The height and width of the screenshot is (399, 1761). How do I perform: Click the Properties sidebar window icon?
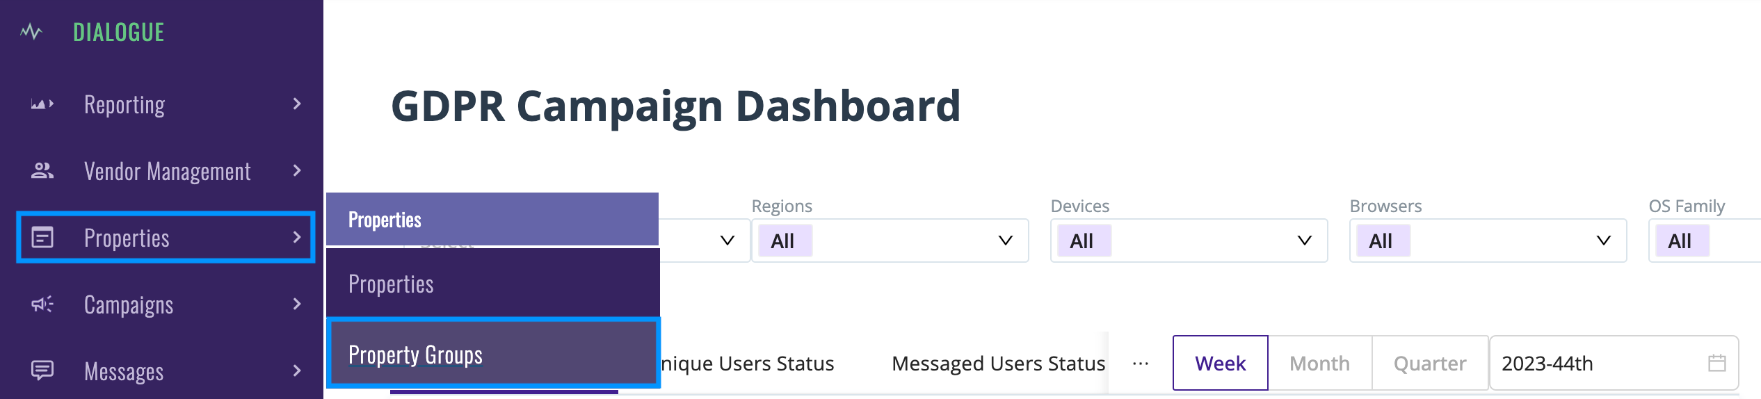(42, 238)
